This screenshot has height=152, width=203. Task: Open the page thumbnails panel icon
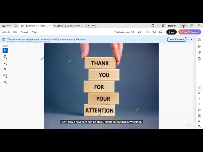[199, 58]
